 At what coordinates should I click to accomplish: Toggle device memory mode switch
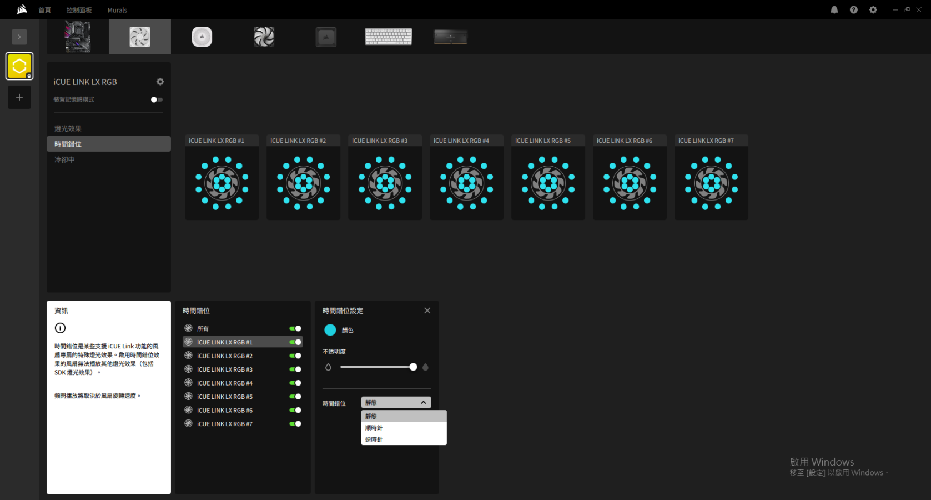pyautogui.click(x=157, y=99)
